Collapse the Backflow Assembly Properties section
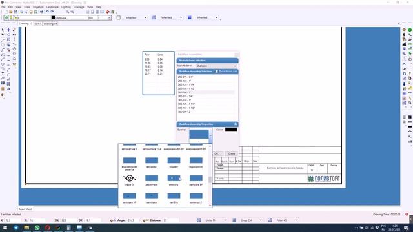 click(236, 124)
